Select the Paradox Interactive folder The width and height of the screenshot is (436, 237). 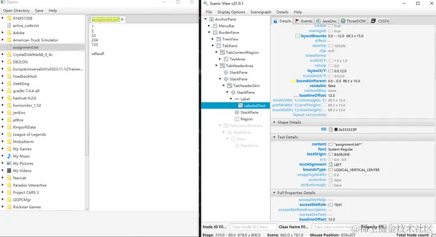coord(42,185)
